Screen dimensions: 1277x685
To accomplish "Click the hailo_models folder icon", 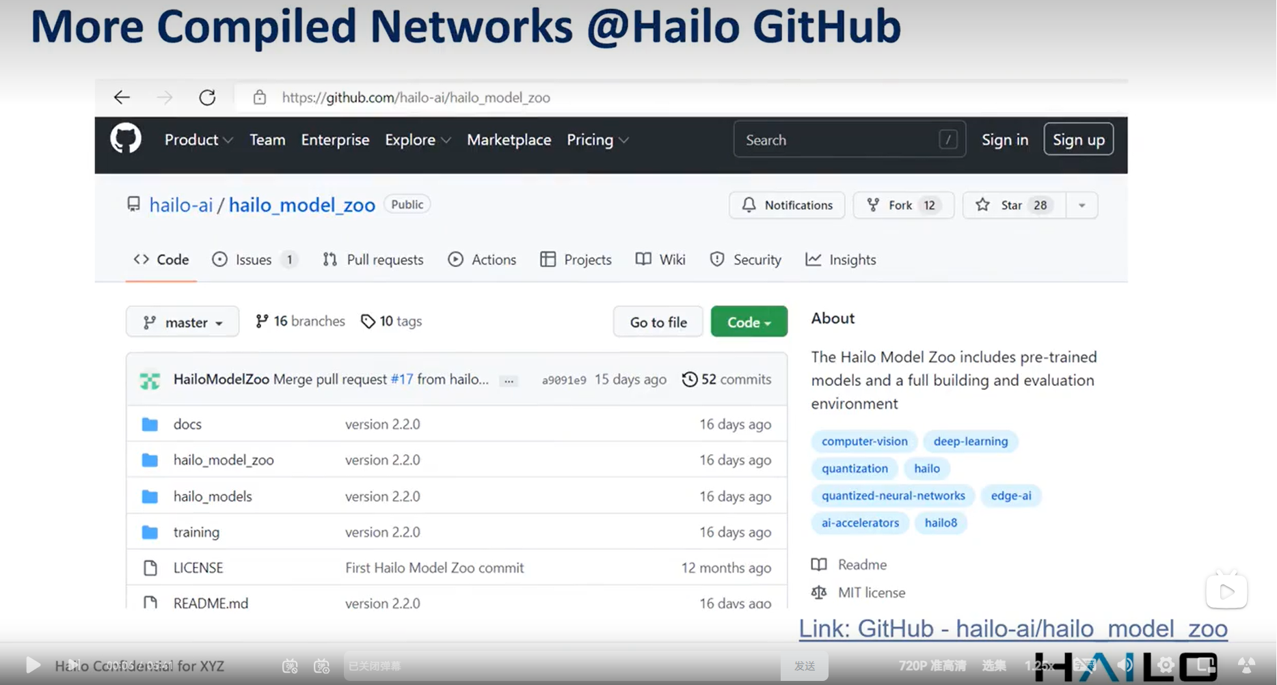I will point(150,497).
